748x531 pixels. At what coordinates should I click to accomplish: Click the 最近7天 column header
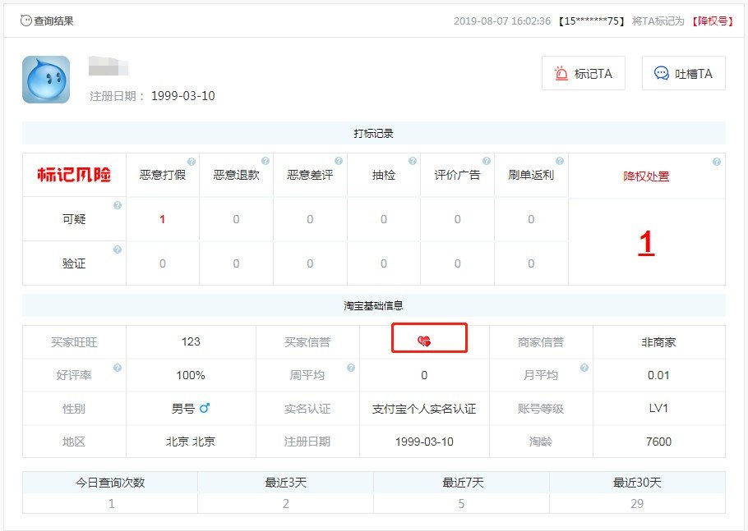(x=462, y=483)
